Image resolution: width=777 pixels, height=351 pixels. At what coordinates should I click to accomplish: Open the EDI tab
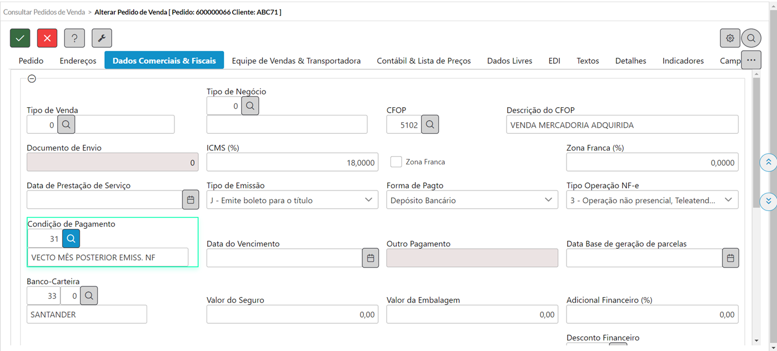coord(554,61)
